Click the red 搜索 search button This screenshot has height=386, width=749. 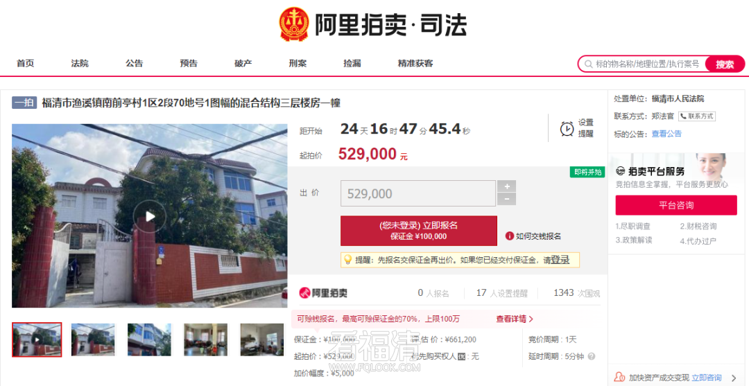pos(725,64)
